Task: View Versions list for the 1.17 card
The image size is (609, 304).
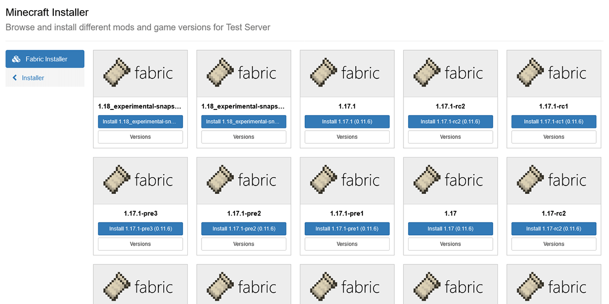Action: [451, 244]
